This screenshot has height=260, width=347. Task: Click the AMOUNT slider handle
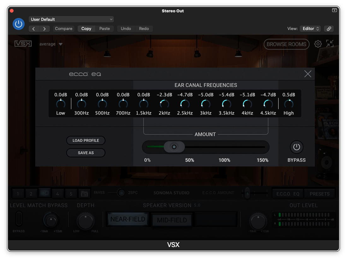pos(174,147)
